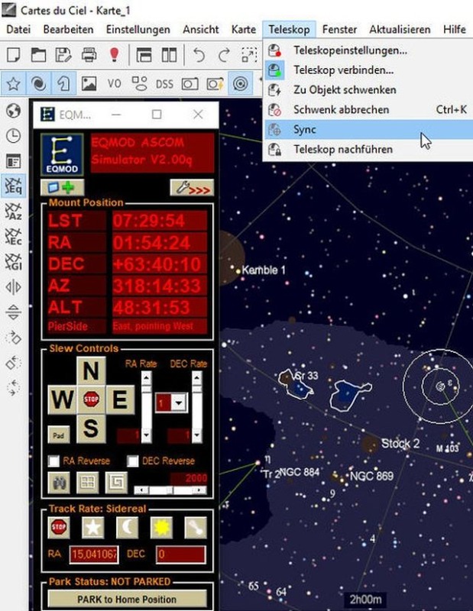Select Schwenk abbrechen menu entry

368,110
